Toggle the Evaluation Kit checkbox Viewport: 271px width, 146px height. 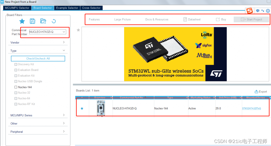point(16,76)
